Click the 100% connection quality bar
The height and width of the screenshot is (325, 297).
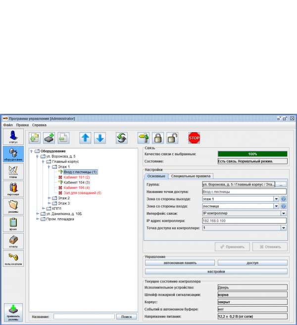click(252, 154)
